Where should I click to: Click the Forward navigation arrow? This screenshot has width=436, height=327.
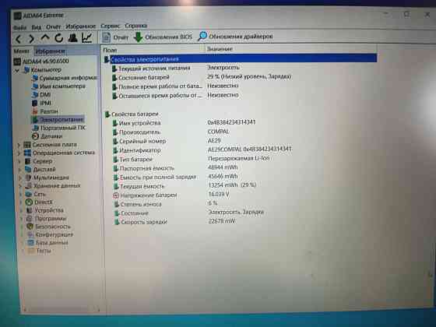[31, 38]
